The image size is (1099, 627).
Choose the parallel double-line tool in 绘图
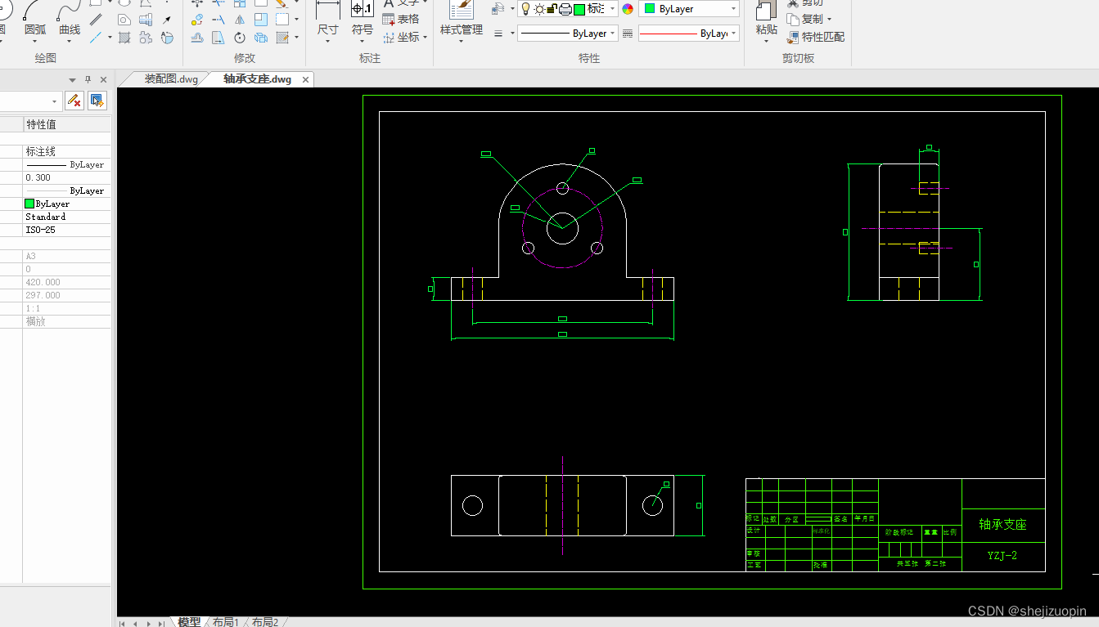pos(96,20)
